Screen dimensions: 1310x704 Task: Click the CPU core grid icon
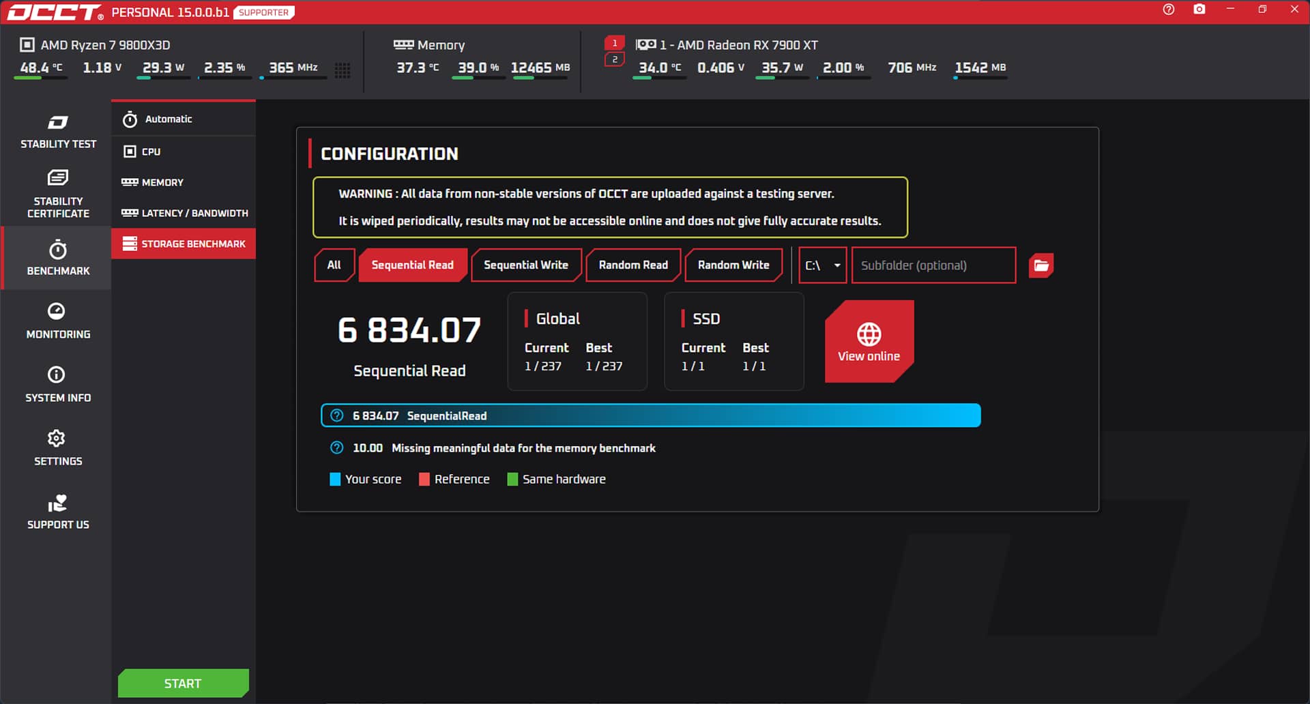click(x=343, y=70)
